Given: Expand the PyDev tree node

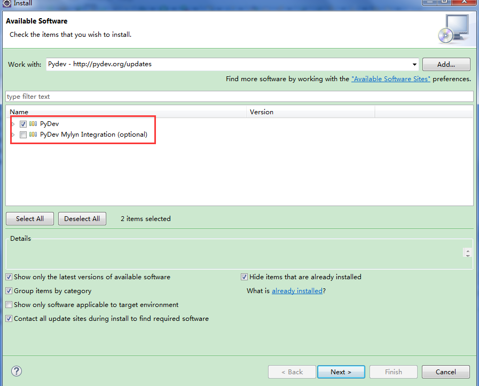Looking at the screenshot, I should [x=13, y=124].
